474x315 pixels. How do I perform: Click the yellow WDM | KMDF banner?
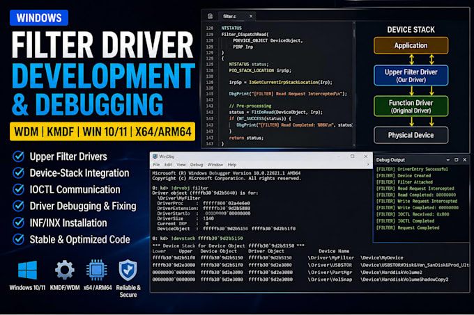[102, 131]
